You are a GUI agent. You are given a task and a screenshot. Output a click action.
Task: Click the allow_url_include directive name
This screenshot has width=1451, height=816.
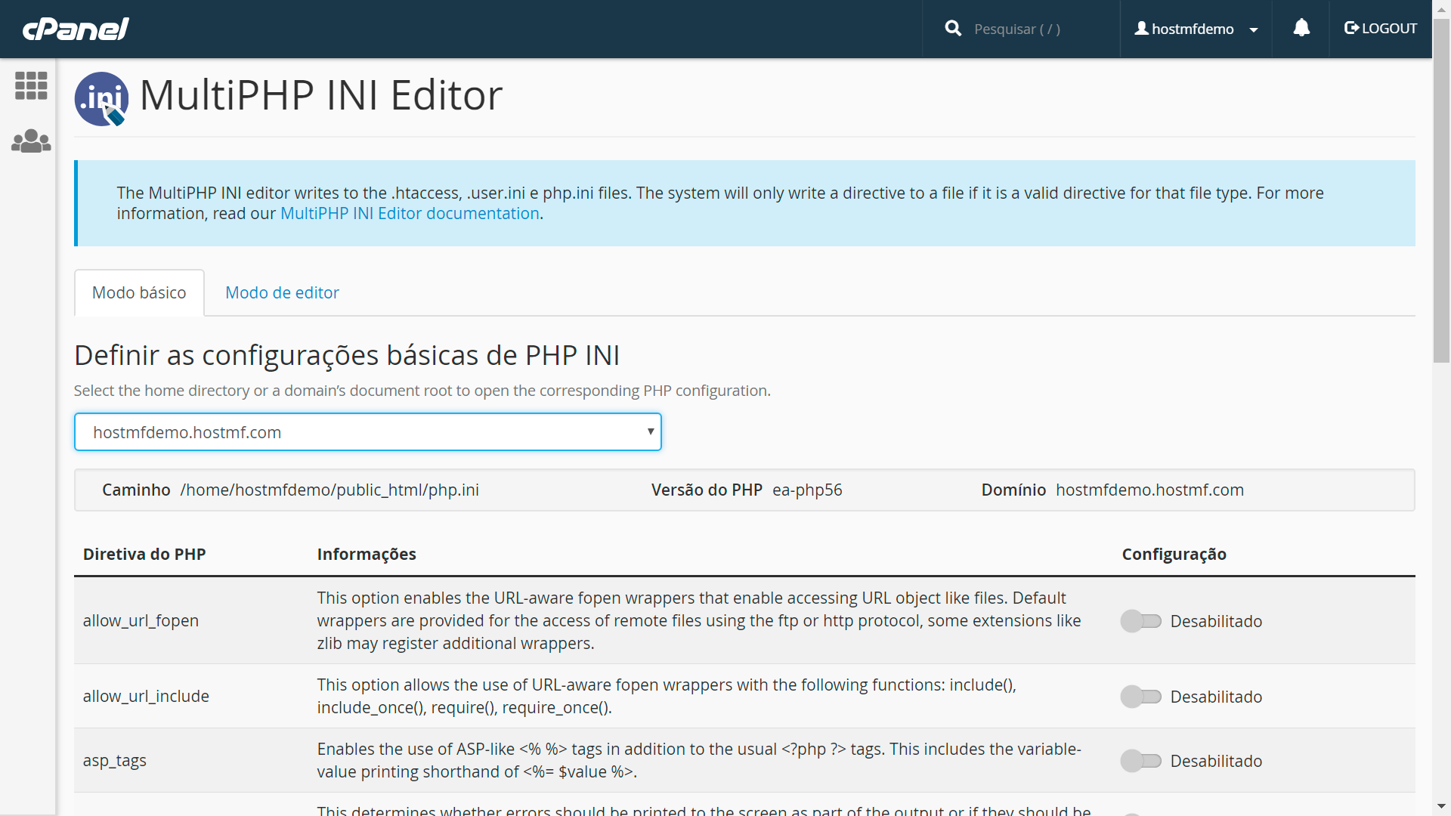pyautogui.click(x=146, y=697)
